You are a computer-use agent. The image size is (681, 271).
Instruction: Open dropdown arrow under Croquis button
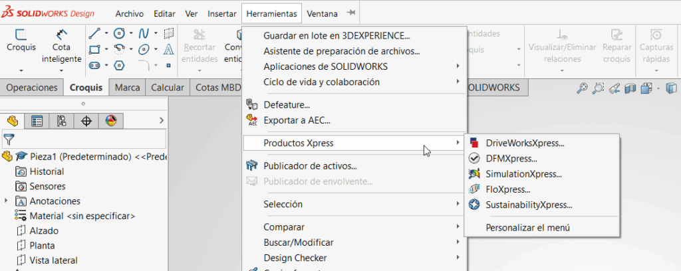click(21, 70)
